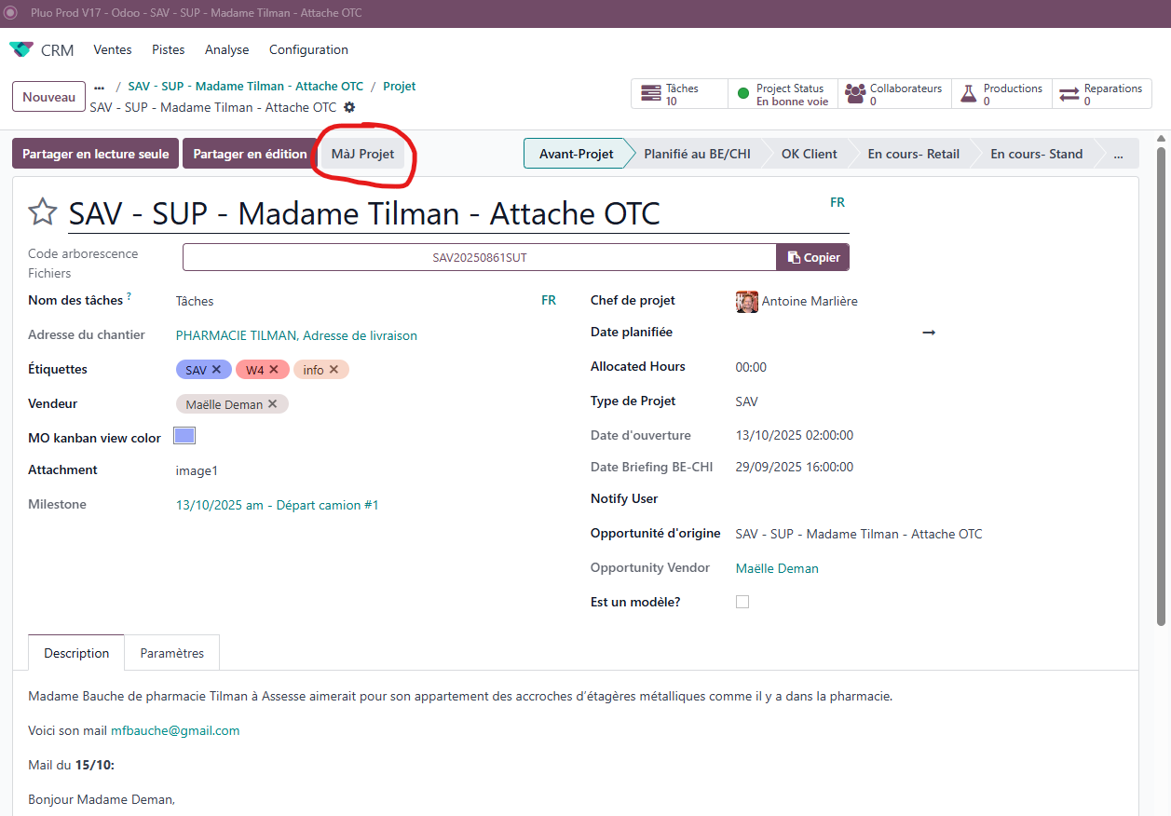This screenshot has width=1171, height=816.
Task: Remove Maëlle Deman from Vendeur field
Action: point(273,404)
